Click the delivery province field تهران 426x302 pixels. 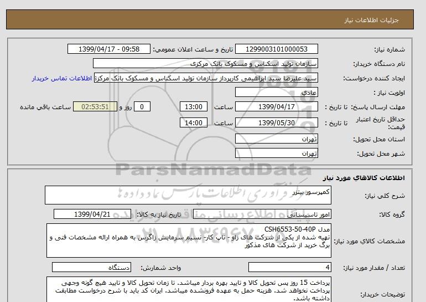click(x=276, y=139)
